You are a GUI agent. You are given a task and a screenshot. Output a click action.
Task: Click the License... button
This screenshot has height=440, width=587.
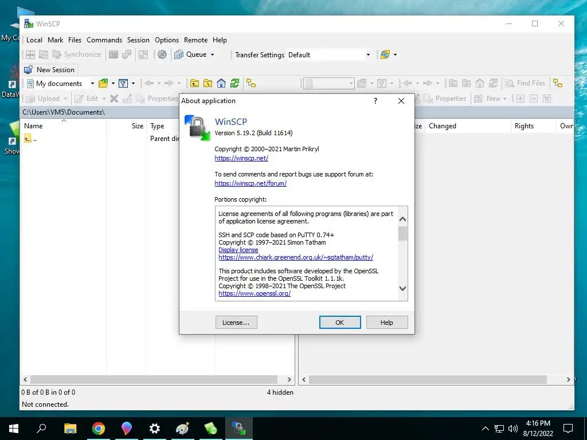pos(236,323)
